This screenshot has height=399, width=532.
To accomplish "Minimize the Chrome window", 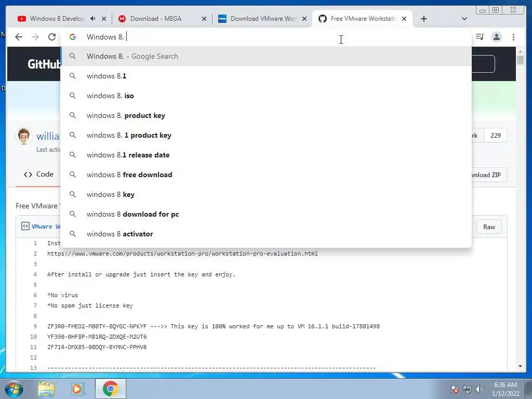I will click(x=483, y=10).
